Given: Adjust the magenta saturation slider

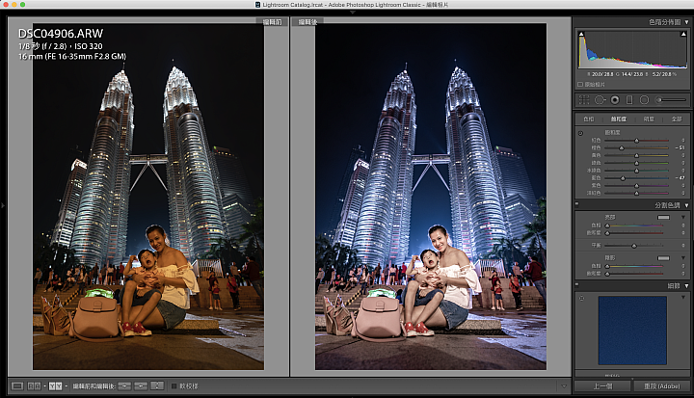Looking at the screenshot, I should coord(636,193).
